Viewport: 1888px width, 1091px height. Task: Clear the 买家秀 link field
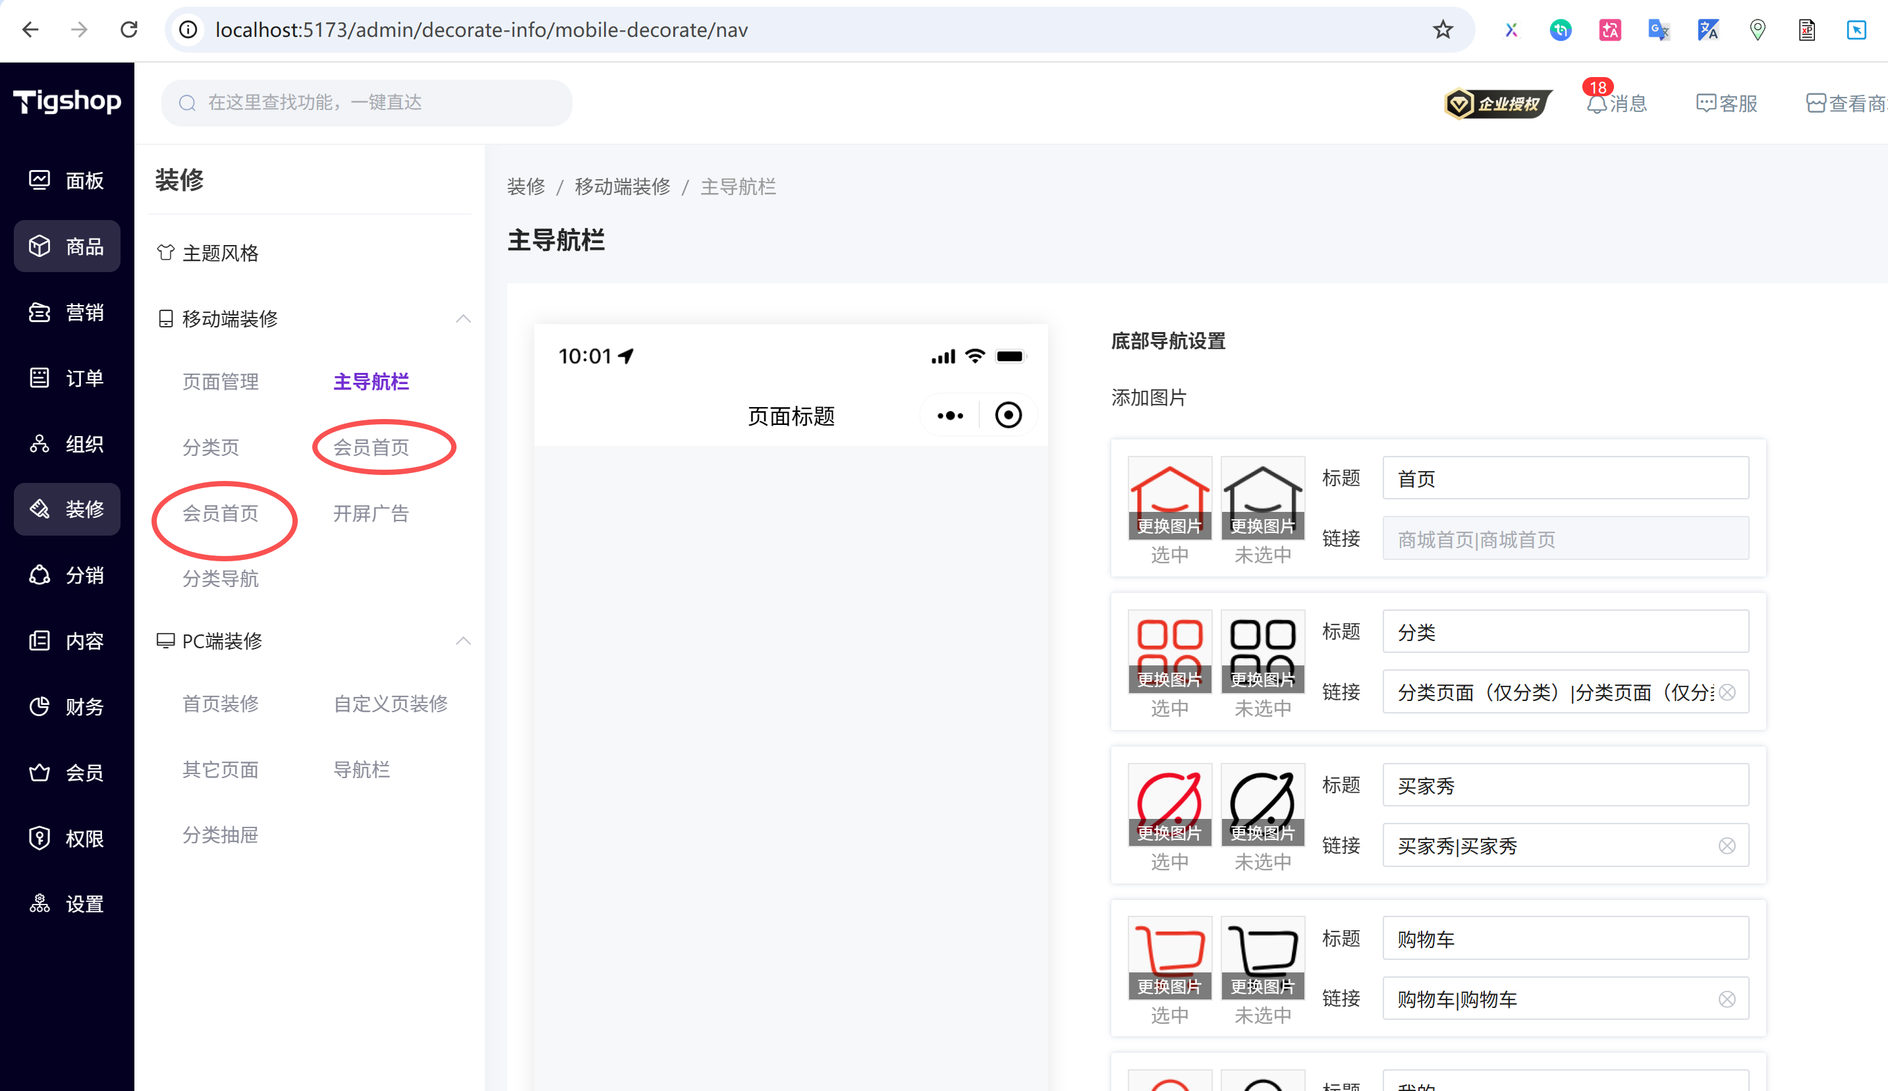click(1726, 846)
